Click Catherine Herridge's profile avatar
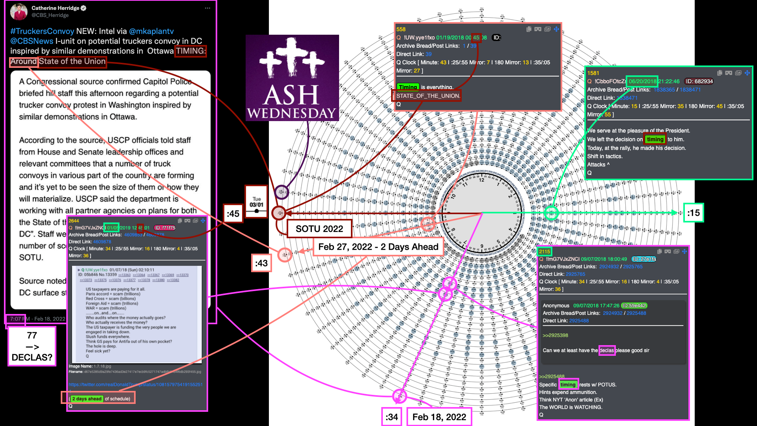Screen dimensions: 757x426 click(19, 11)
